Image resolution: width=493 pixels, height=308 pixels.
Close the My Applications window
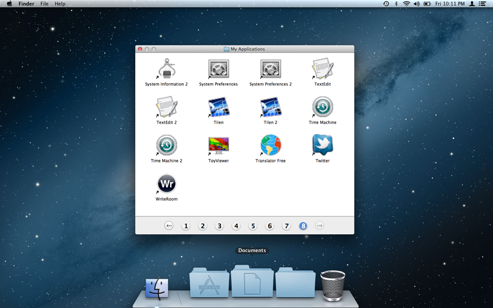coord(140,49)
